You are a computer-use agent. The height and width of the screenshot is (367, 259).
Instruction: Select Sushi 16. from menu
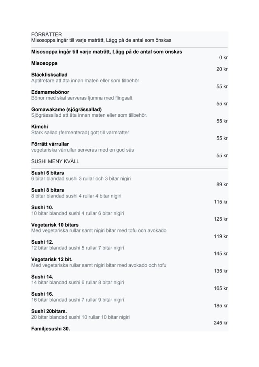tap(42, 294)
